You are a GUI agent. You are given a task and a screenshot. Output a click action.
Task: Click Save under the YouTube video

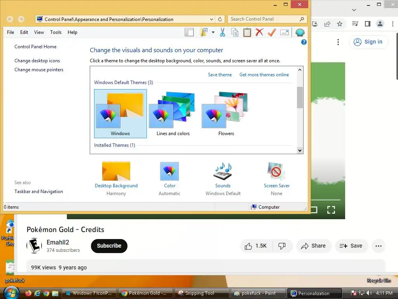[x=351, y=246]
